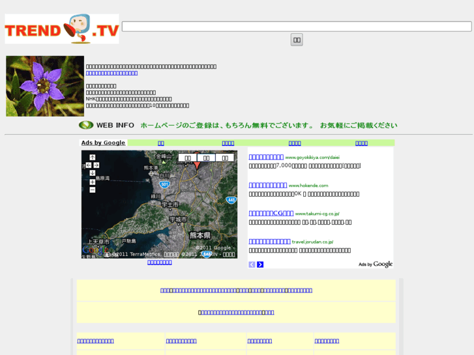Click the text line starting with NHK
The height and width of the screenshot is (355, 474).
coord(129,99)
